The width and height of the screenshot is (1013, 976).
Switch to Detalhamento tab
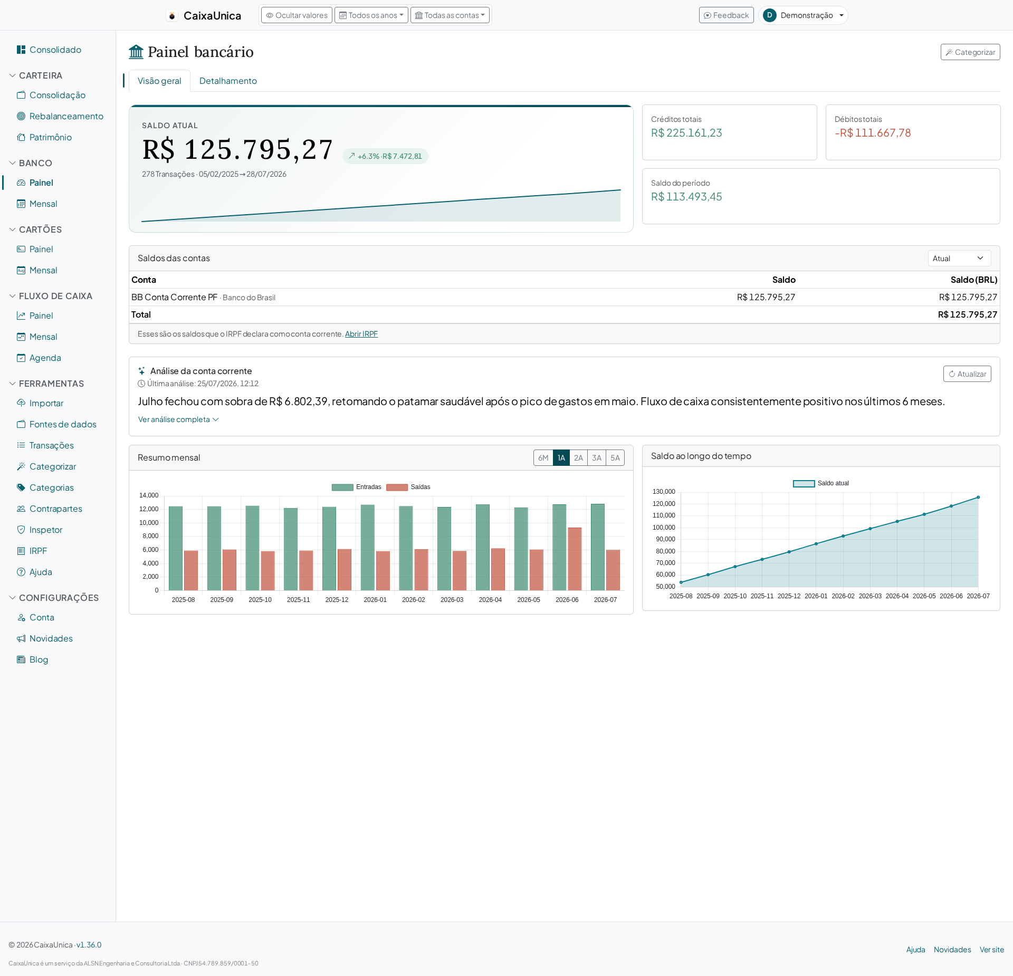tap(228, 81)
